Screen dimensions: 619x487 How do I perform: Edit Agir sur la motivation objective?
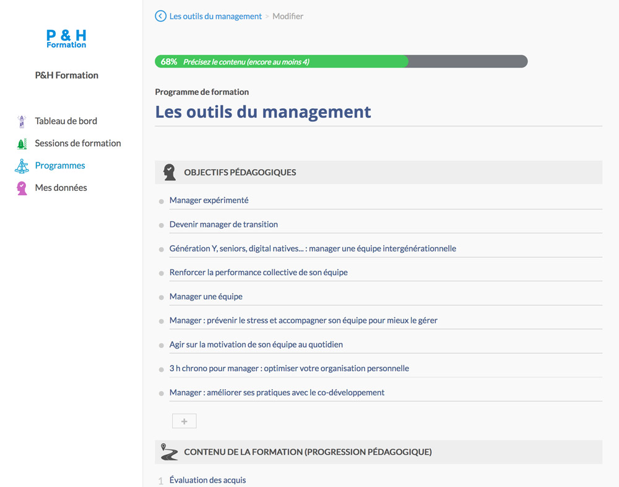pos(256,344)
